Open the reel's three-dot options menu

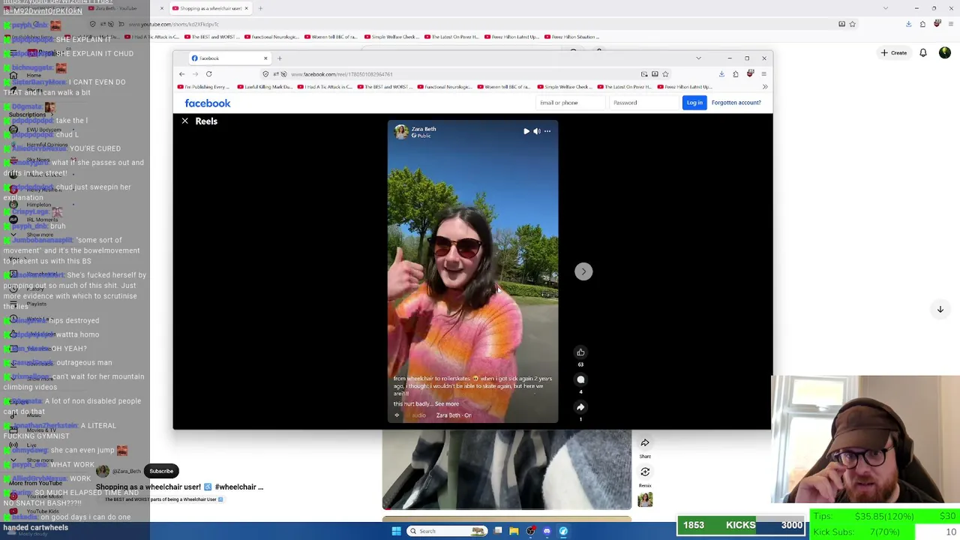[547, 131]
